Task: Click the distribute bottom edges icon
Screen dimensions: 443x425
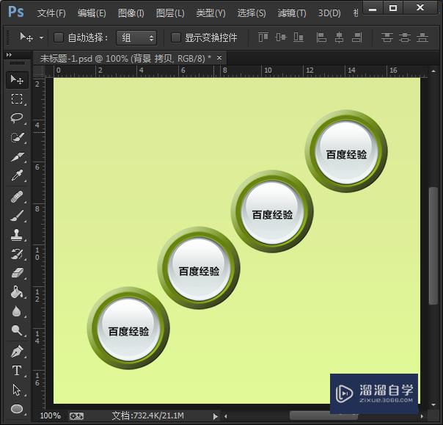Action: click(x=422, y=37)
